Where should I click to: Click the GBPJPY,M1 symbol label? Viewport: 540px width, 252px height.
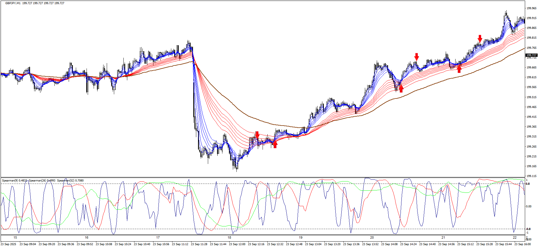pos(13,3)
